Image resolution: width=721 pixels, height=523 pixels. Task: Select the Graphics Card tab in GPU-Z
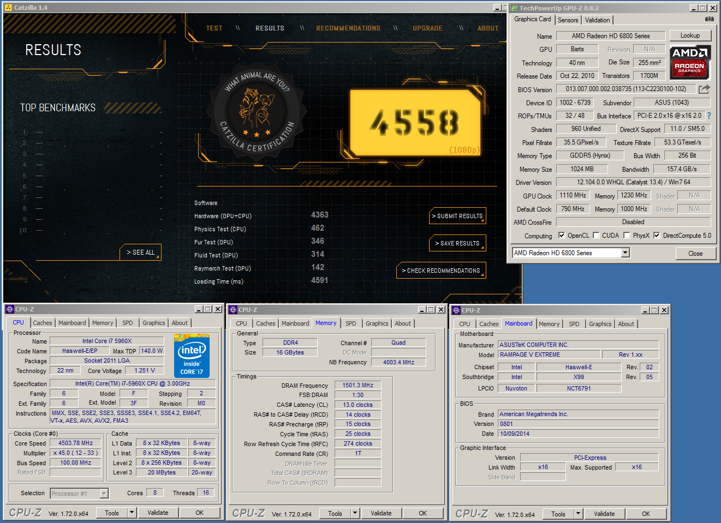[533, 19]
